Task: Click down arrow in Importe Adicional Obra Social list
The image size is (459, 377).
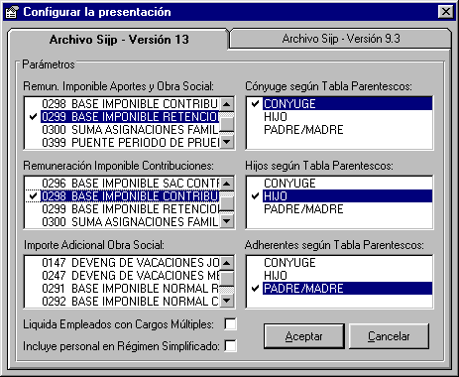Action: pos(227,301)
